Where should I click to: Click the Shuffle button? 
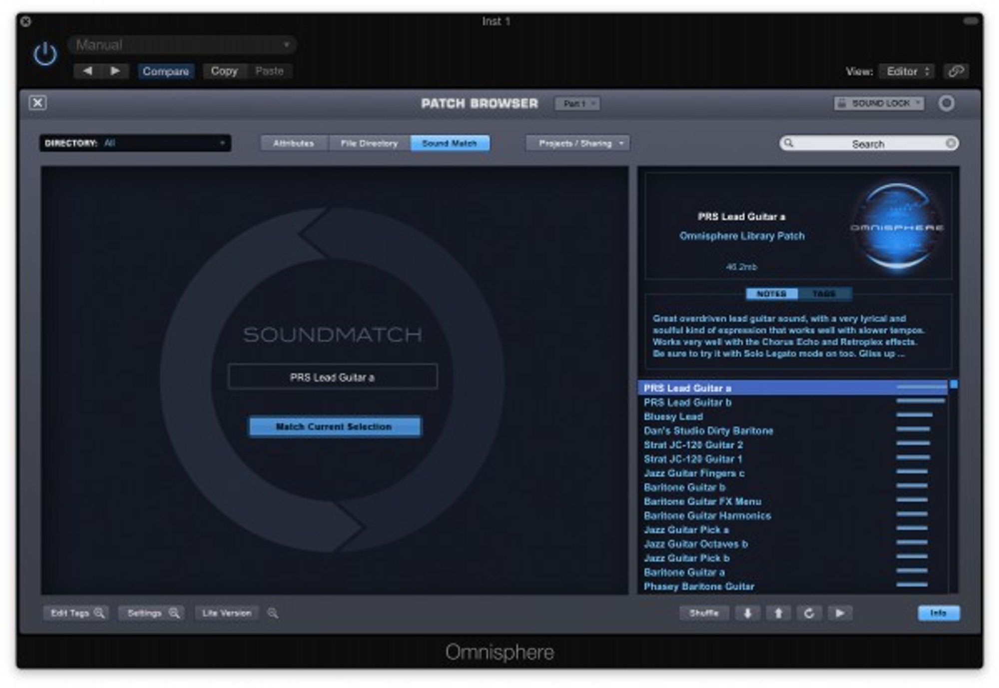(704, 613)
